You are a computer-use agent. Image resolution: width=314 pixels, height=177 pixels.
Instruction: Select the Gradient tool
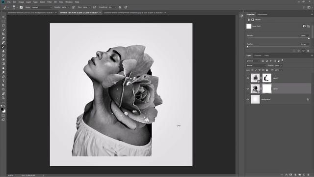click(3, 63)
